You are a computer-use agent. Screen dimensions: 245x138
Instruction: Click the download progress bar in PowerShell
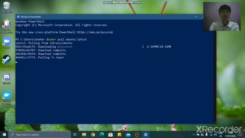[x=100, y=47]
